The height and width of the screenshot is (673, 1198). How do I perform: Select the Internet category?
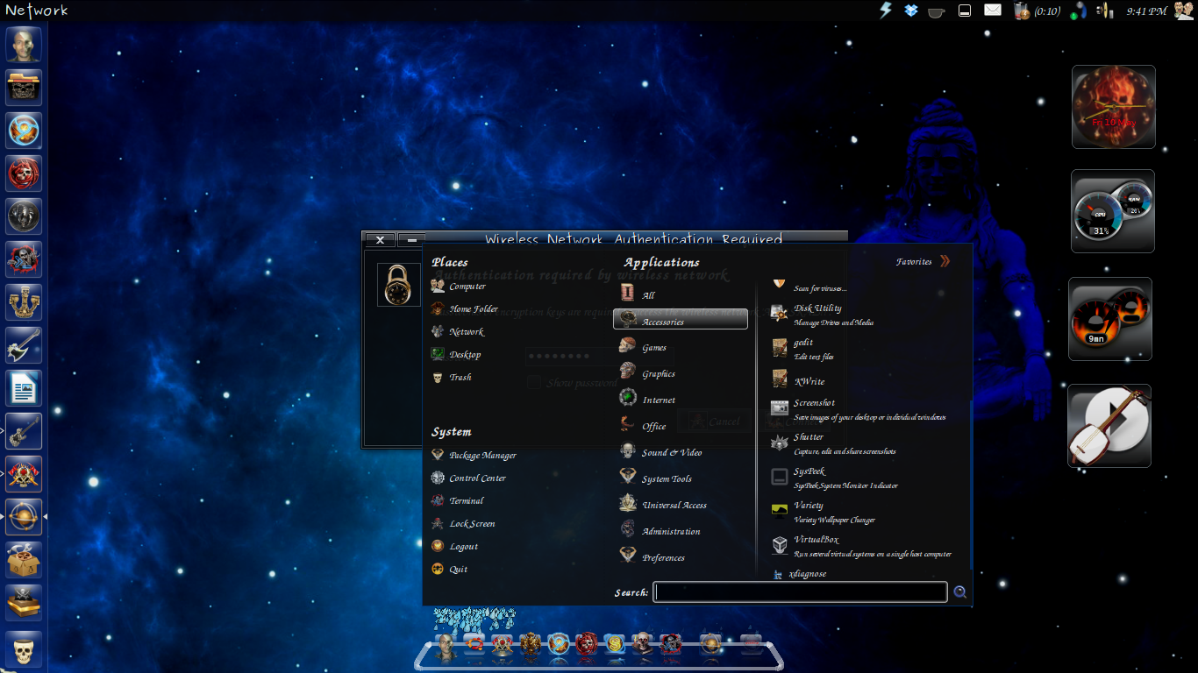pyautogui.click(x=681, y=399)
